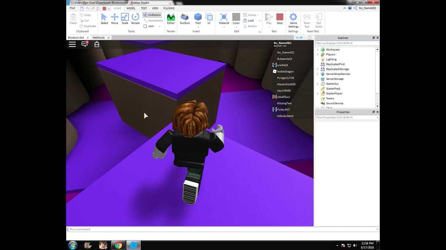Open the Terrain Editor
The height and width of the screenshot is (250, 446).
click(x=171, y=19)
